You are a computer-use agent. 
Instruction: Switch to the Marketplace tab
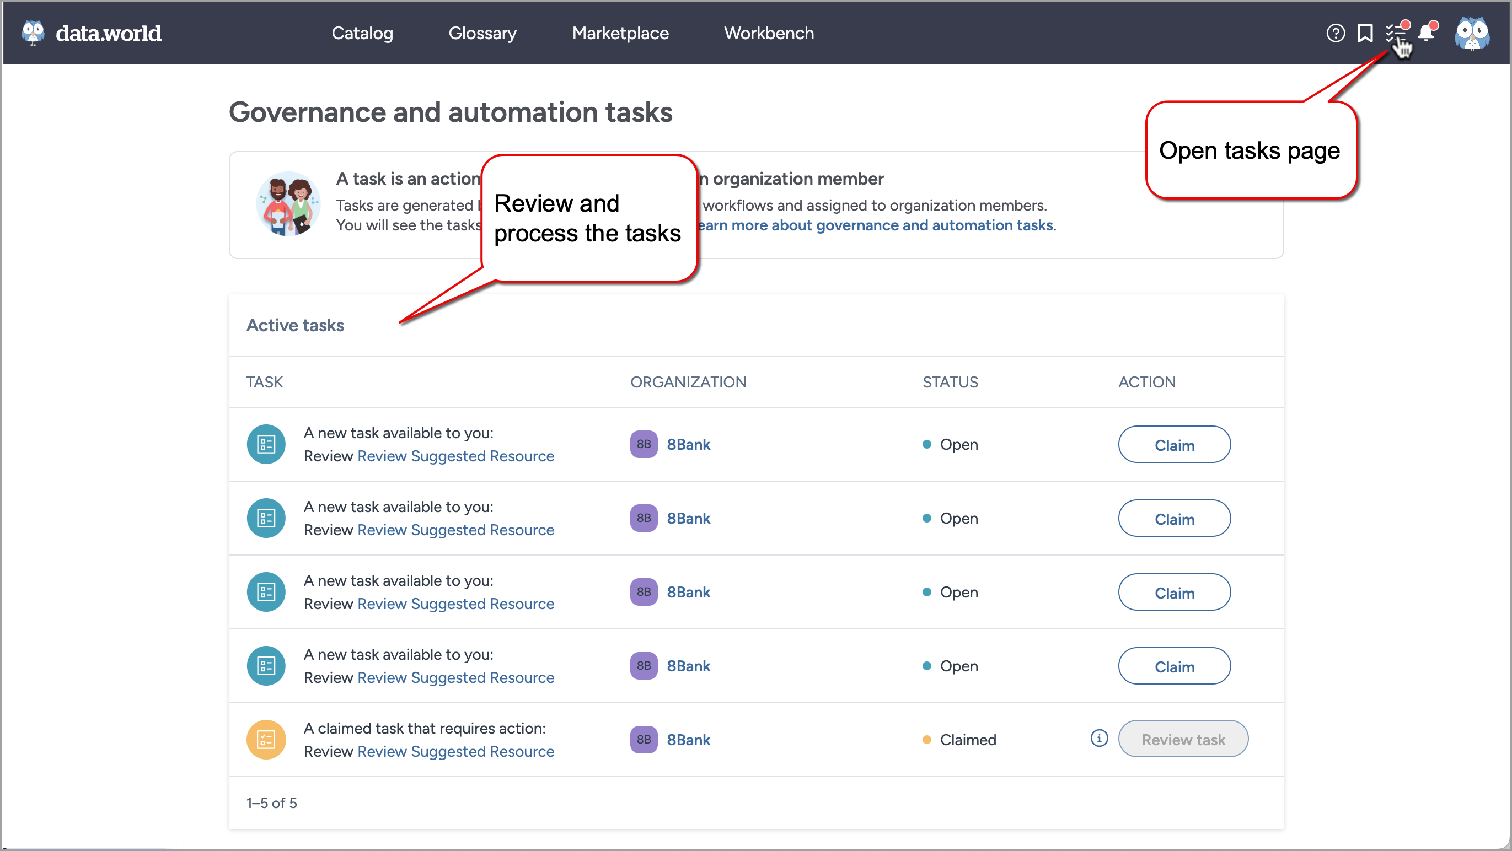620,34
